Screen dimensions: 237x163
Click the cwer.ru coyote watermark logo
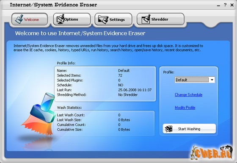[x=212, y=152]
